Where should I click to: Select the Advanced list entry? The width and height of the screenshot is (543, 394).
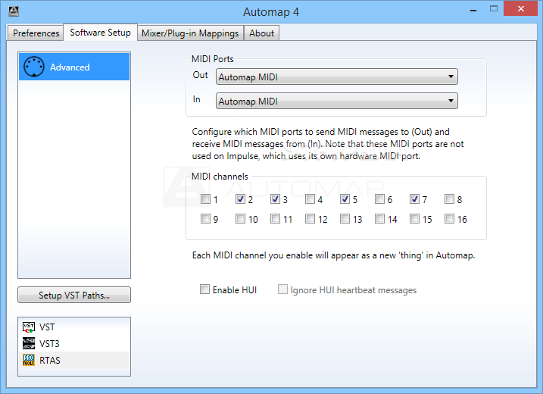74,67
